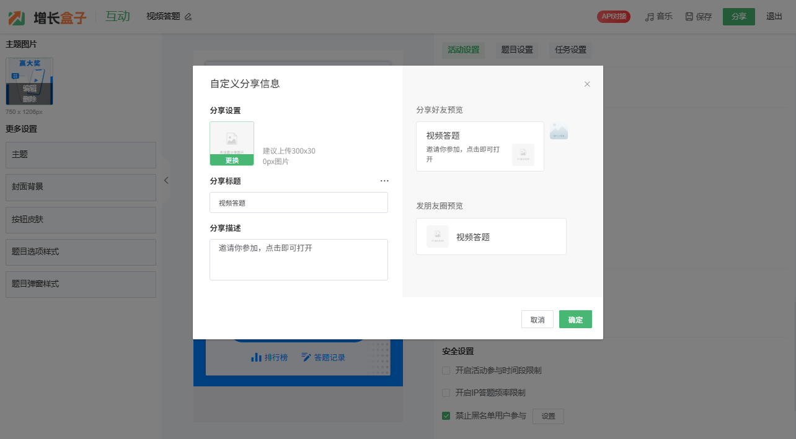
Task: Expand the 主题 settings section
Action: pyautogui.click(x=81, y=155)
